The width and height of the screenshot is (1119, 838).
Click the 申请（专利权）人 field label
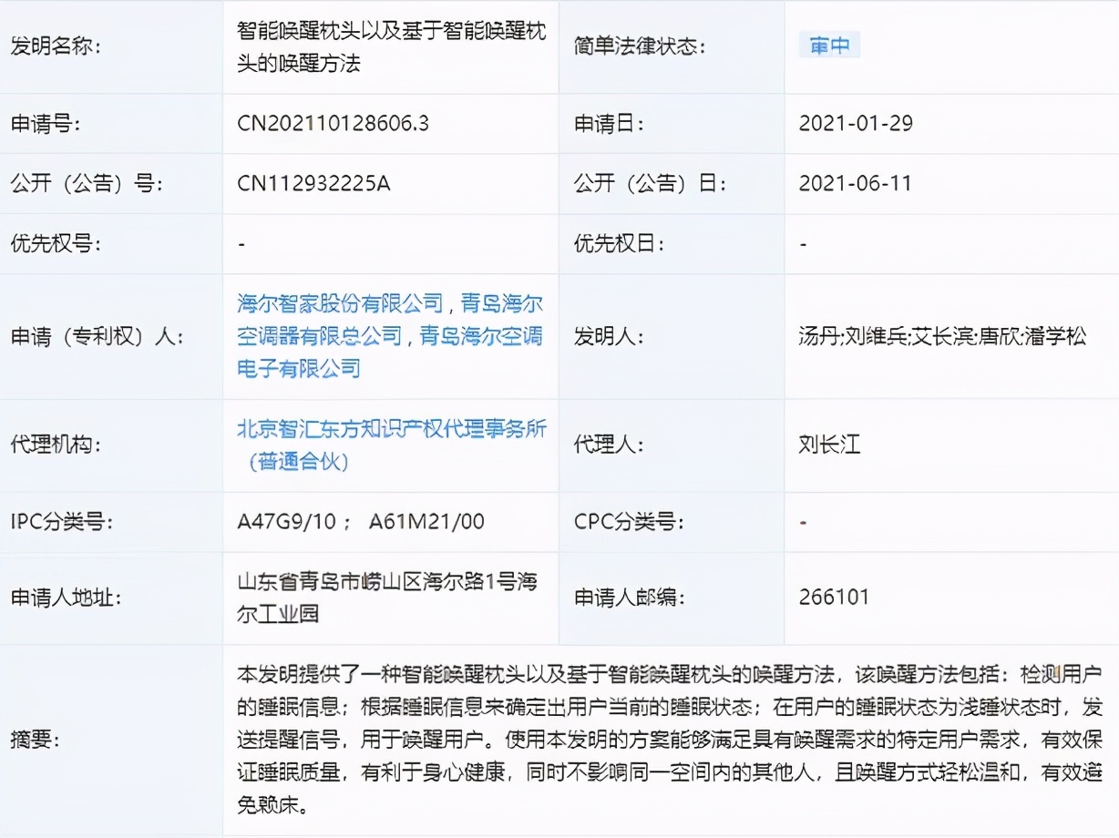96,336
